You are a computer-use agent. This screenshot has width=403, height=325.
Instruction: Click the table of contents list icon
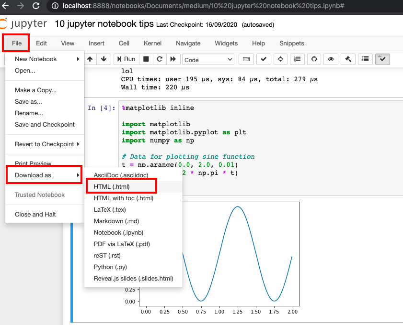(365, 59)
